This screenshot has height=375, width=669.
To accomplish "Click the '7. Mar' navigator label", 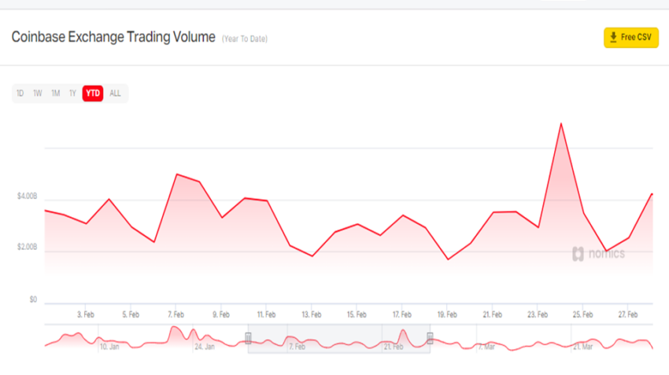I will click(486, 347).
